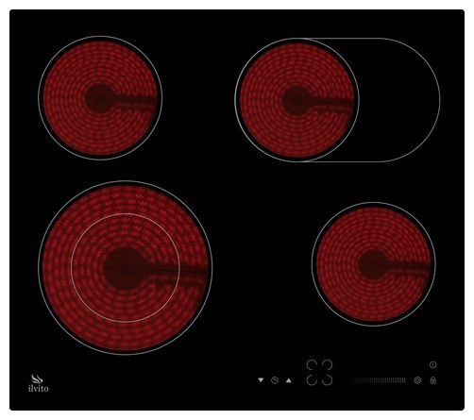Image resolution: width=474 pixels, height=420 pixels.
Task: Tap the power level touch slider
Action: click(x=379, y=380)
